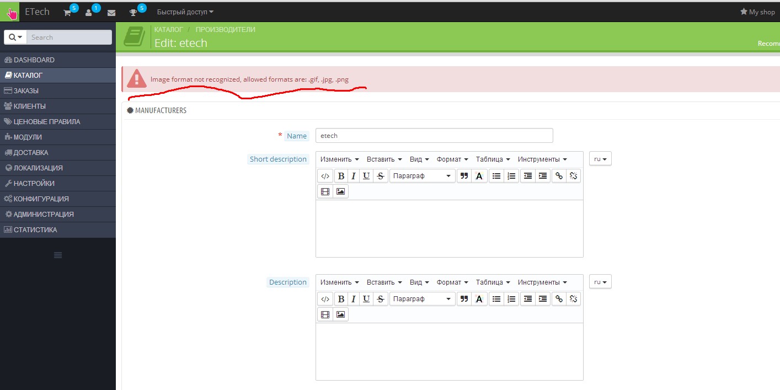Screen dimensions: 780x390
Task: Collapse sidebar using hamburger icon
Action: [58, 255]
